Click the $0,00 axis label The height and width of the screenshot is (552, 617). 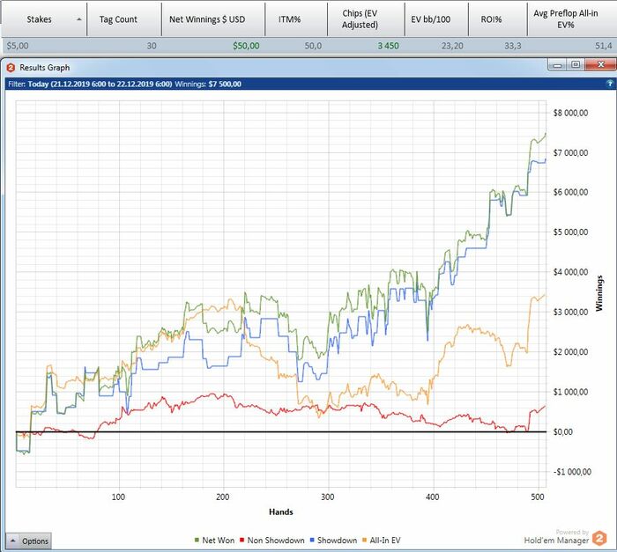coord(562,432)
